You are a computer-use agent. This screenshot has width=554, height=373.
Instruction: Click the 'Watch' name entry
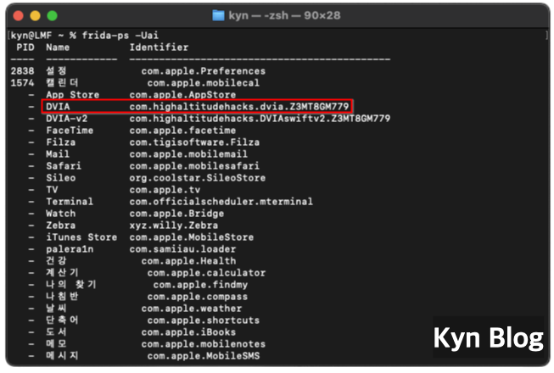point(61,214)
